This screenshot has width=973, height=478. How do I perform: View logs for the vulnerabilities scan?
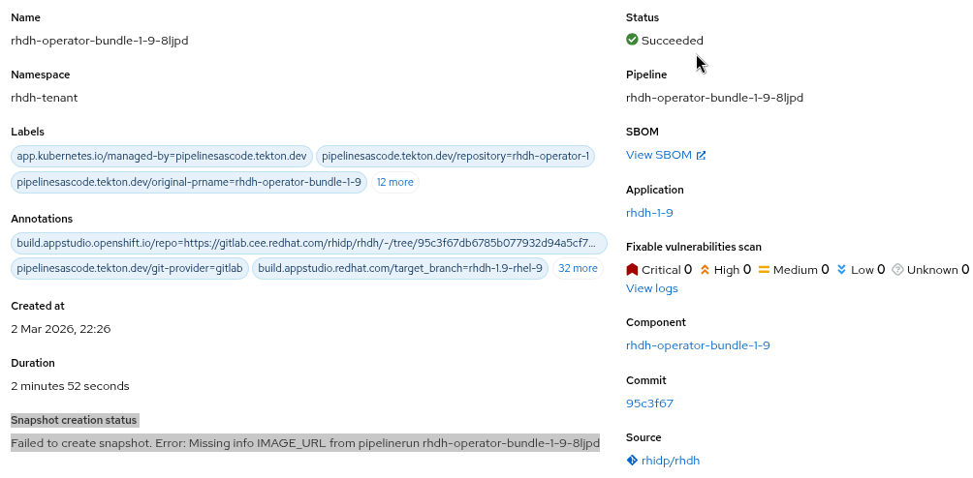651,288
